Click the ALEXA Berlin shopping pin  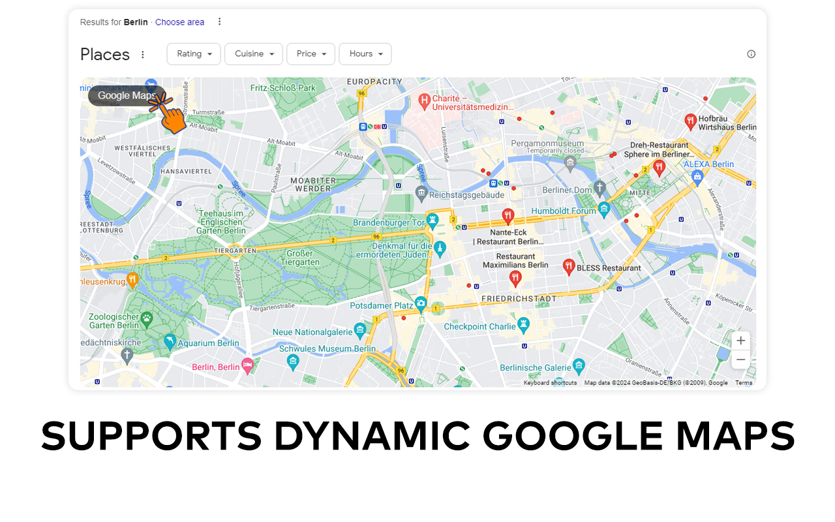(697, 177)
